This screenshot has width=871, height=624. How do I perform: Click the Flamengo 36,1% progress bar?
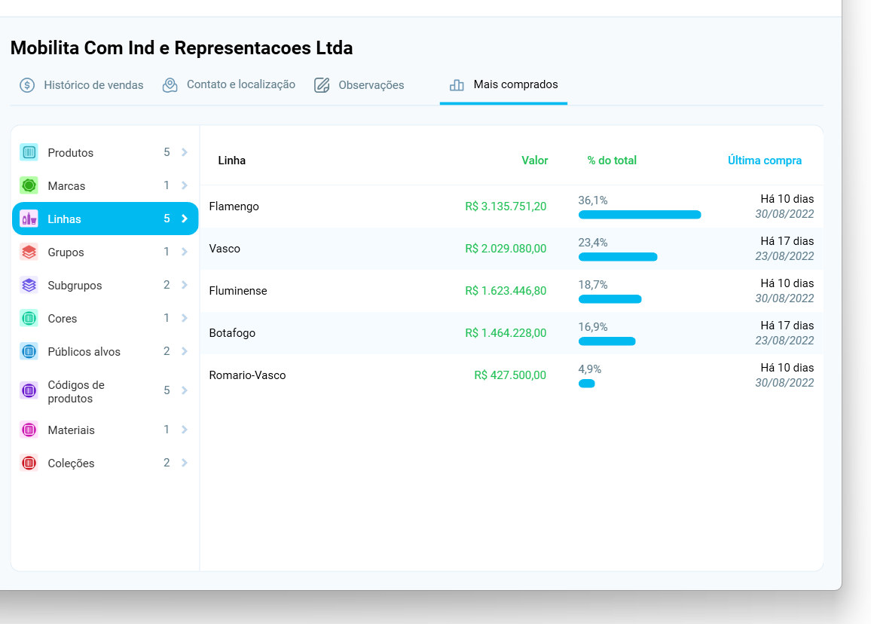click(640, 215)
